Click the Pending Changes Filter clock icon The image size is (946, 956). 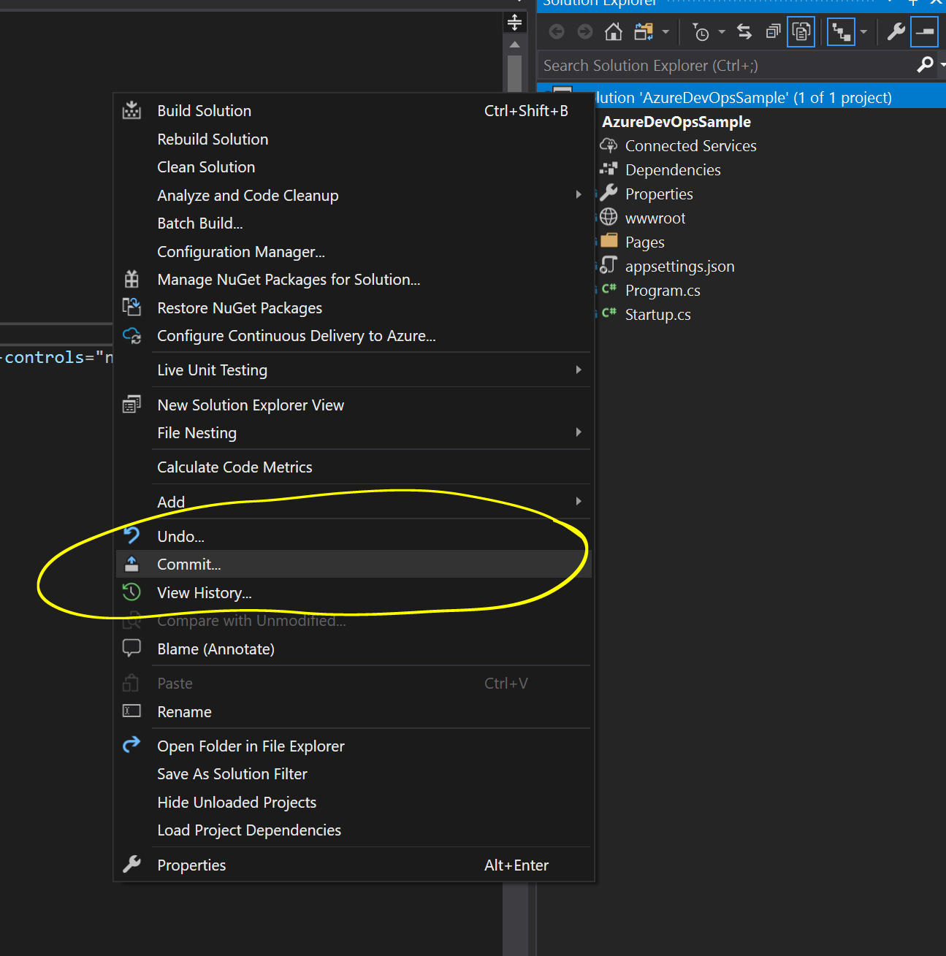[x=701, y=32]
